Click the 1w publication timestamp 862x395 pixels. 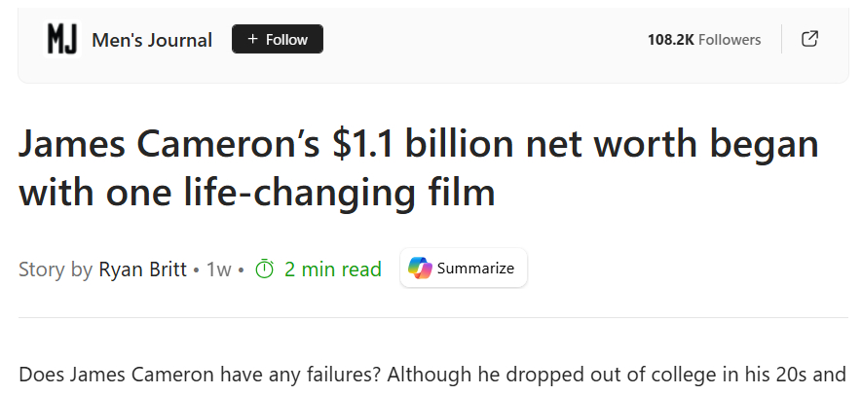click(218, 269)
